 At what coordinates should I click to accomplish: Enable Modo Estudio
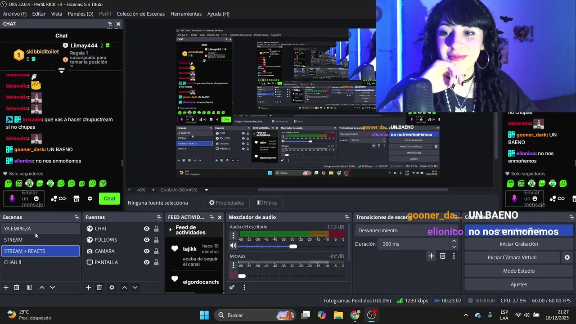tap(518, 271)
